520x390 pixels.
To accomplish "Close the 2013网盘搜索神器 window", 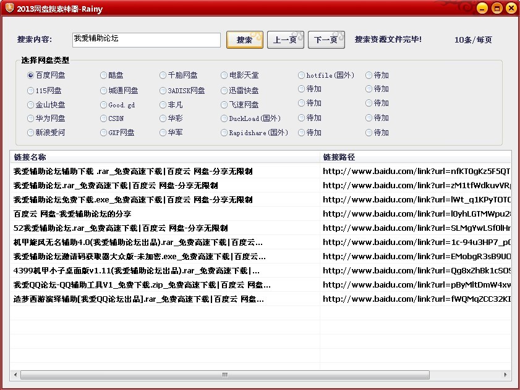I will click(511, 9).
